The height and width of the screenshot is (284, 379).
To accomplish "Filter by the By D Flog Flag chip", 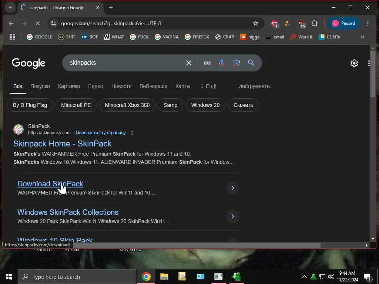I will pyautogui.click(x=30, y=105).
